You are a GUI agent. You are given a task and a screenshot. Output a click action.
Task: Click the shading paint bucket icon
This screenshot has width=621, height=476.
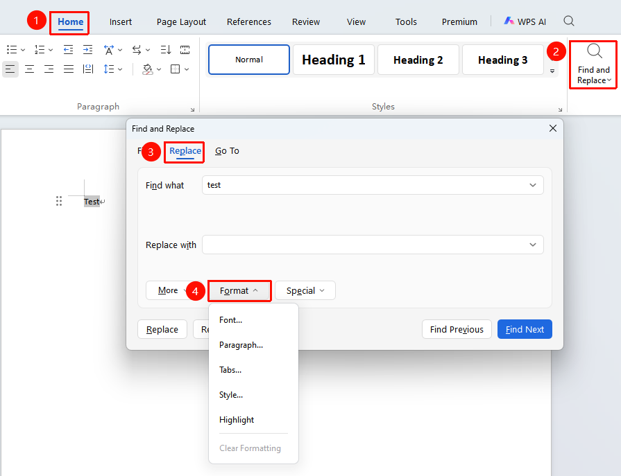click(147, 69)
